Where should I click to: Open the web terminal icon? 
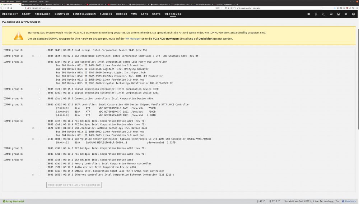pos(323,14)
